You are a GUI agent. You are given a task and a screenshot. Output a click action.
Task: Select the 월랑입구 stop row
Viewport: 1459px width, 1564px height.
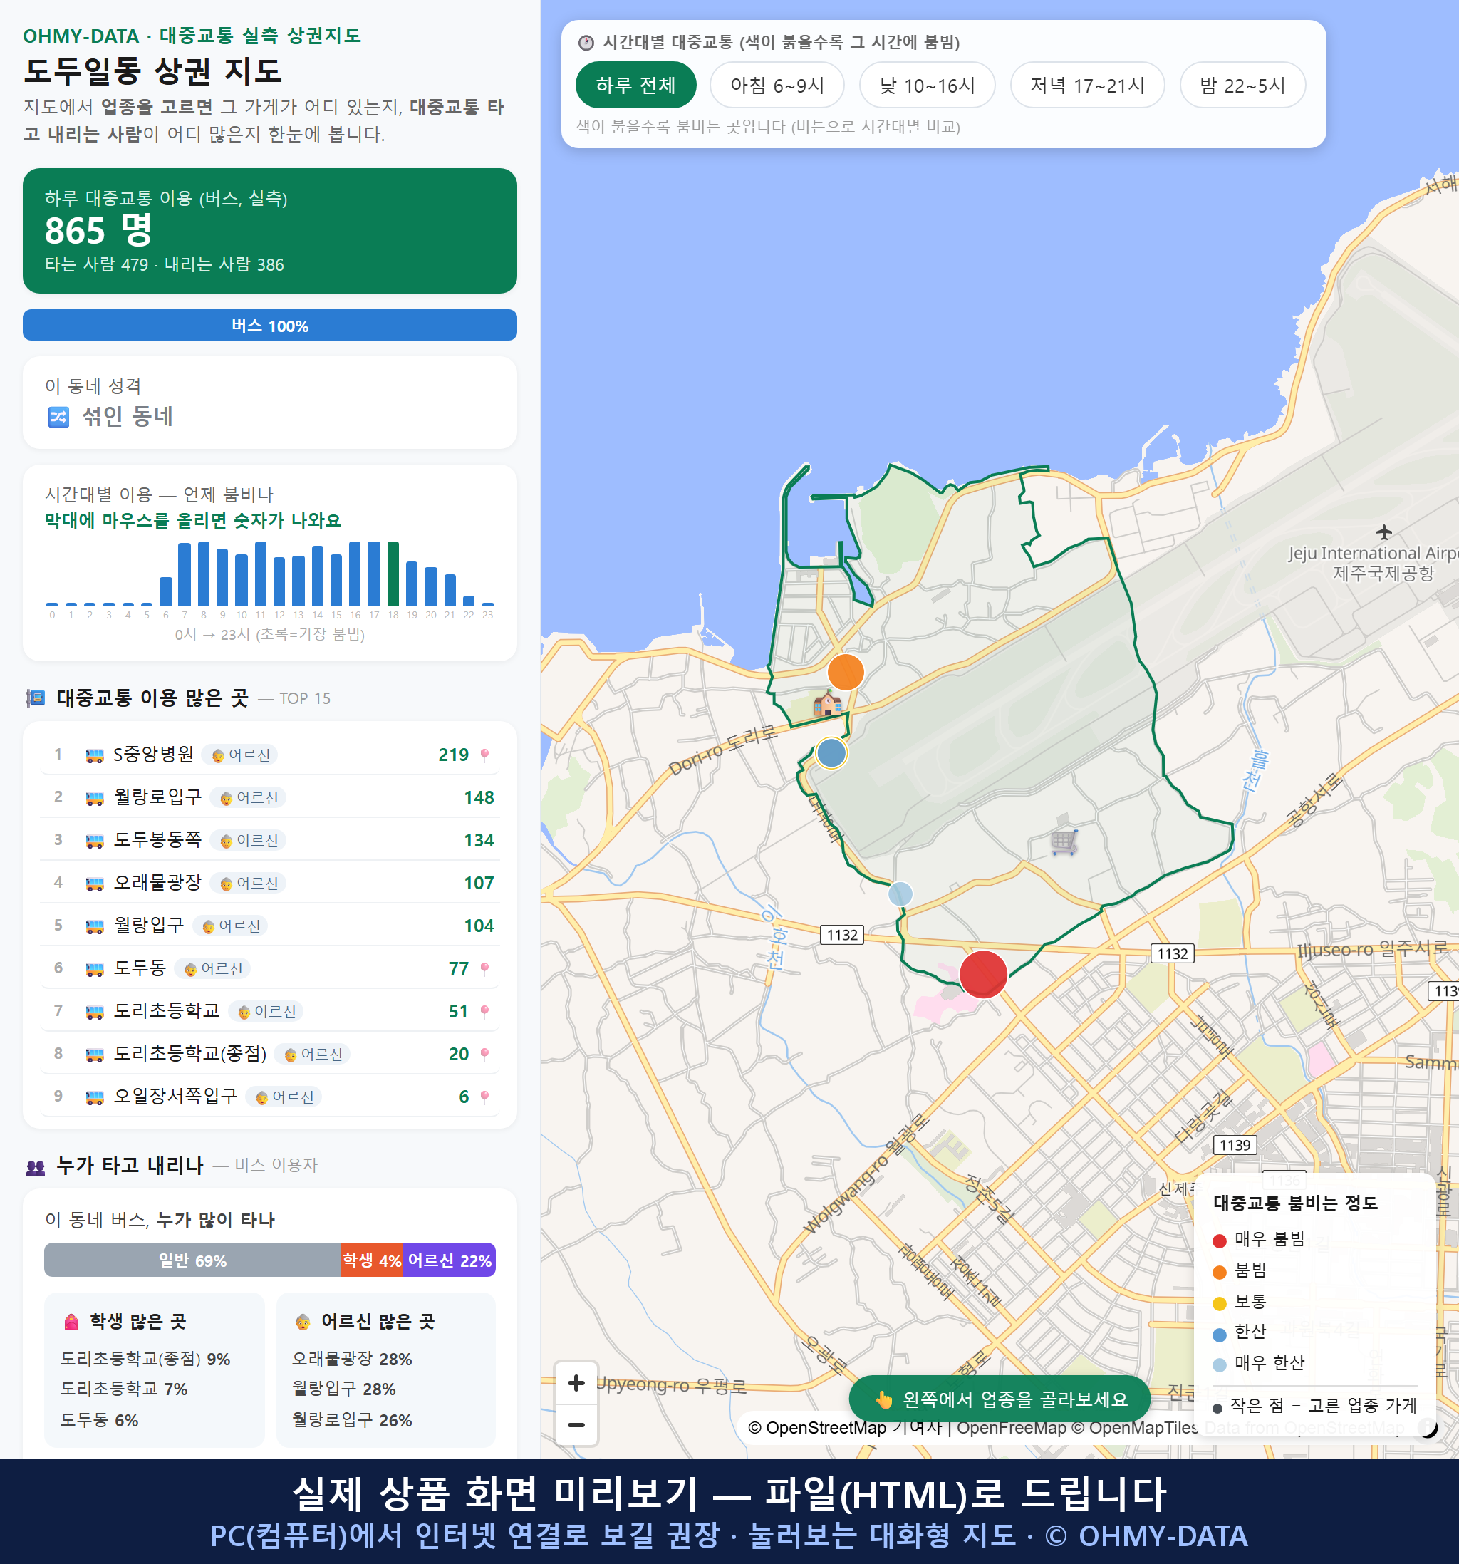pos(270,926)
